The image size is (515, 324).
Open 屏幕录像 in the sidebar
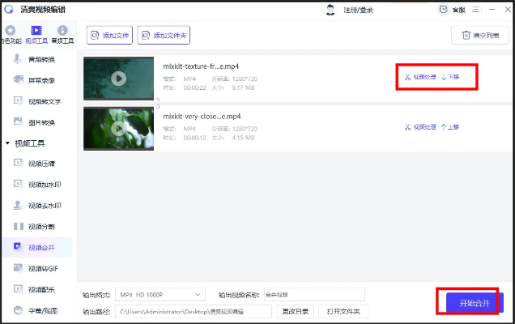click(x=36, y=80)
